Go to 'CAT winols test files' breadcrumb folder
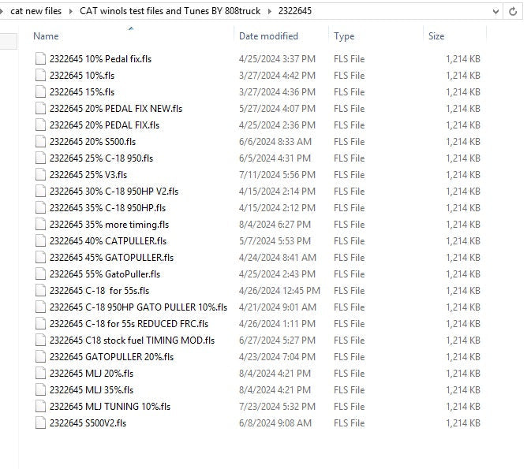The height and width of the screenshot is (469, 531). pos(170,12)
